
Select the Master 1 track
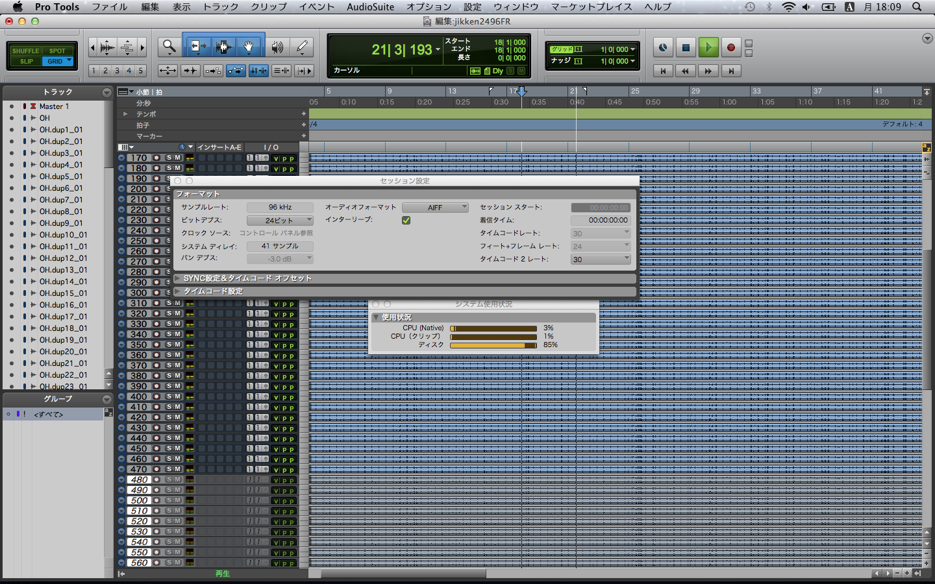(x=54, y=106)
